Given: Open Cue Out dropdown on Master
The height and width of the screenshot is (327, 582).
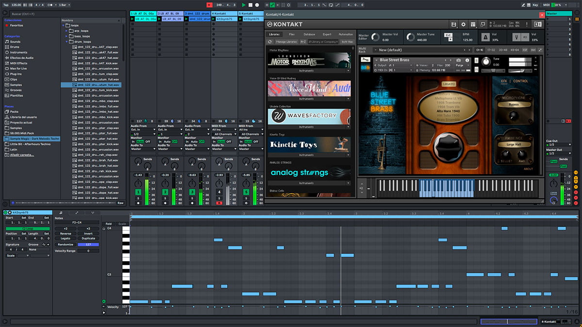Looking at the screenshot, I should pos(558,144).
